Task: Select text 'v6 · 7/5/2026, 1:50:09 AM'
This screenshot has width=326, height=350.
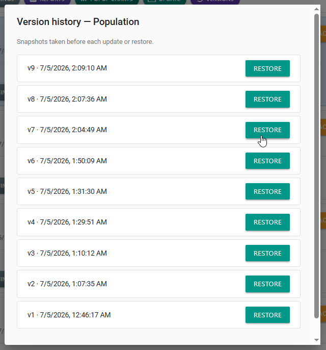Action: (x=67, y=161)
